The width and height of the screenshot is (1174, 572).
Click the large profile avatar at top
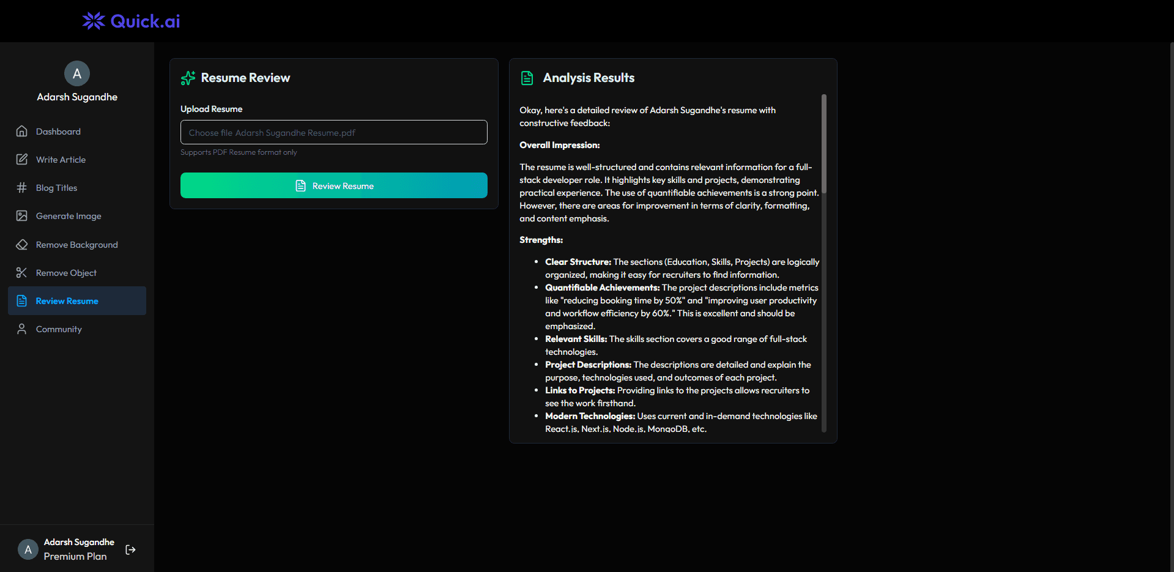[x=77, y=73]
